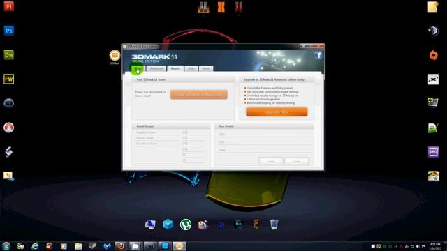The width and height of the screenshot is (447, 251).
Task: Launch Adobe Dreamweaver desktop icon
Action: [x=9, y=54]
